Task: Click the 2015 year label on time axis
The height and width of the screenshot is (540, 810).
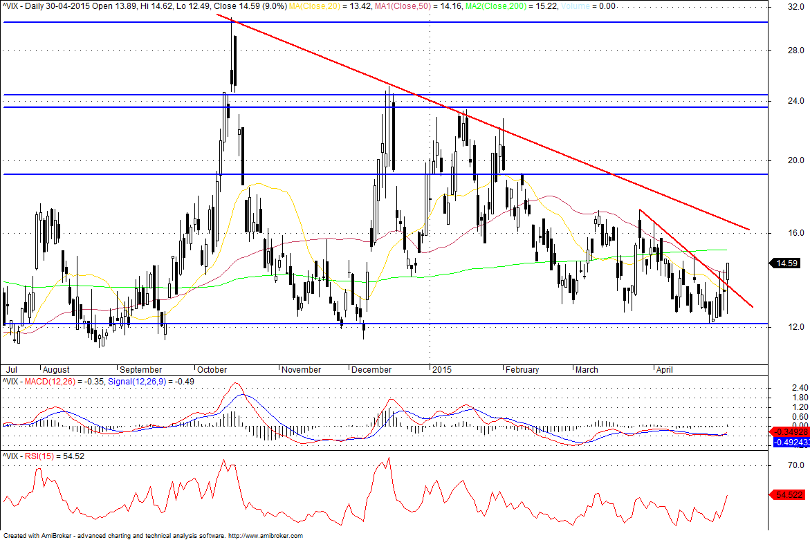Action: pyautogui.click(x=442, y=370)
